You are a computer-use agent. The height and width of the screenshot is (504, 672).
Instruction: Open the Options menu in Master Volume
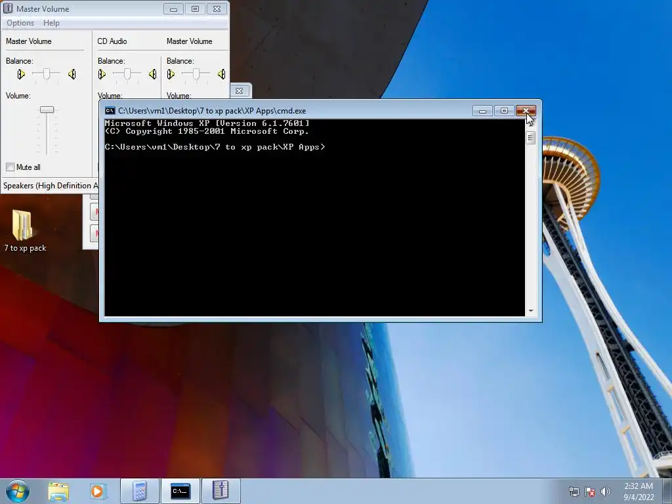point(20,23)
